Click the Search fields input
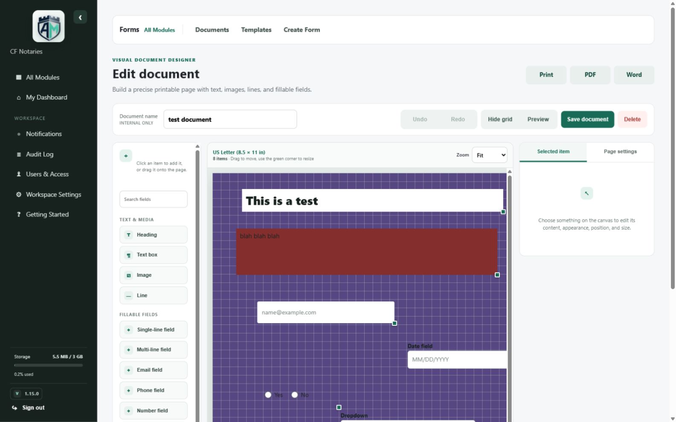The height and width of the screenshot is (422, 676). coord(154,199)
